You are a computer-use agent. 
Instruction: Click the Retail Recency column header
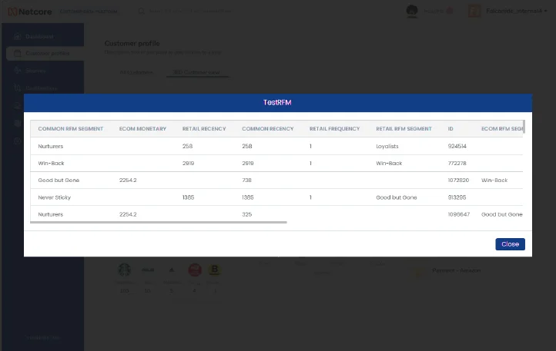click(x=204, y=128)
